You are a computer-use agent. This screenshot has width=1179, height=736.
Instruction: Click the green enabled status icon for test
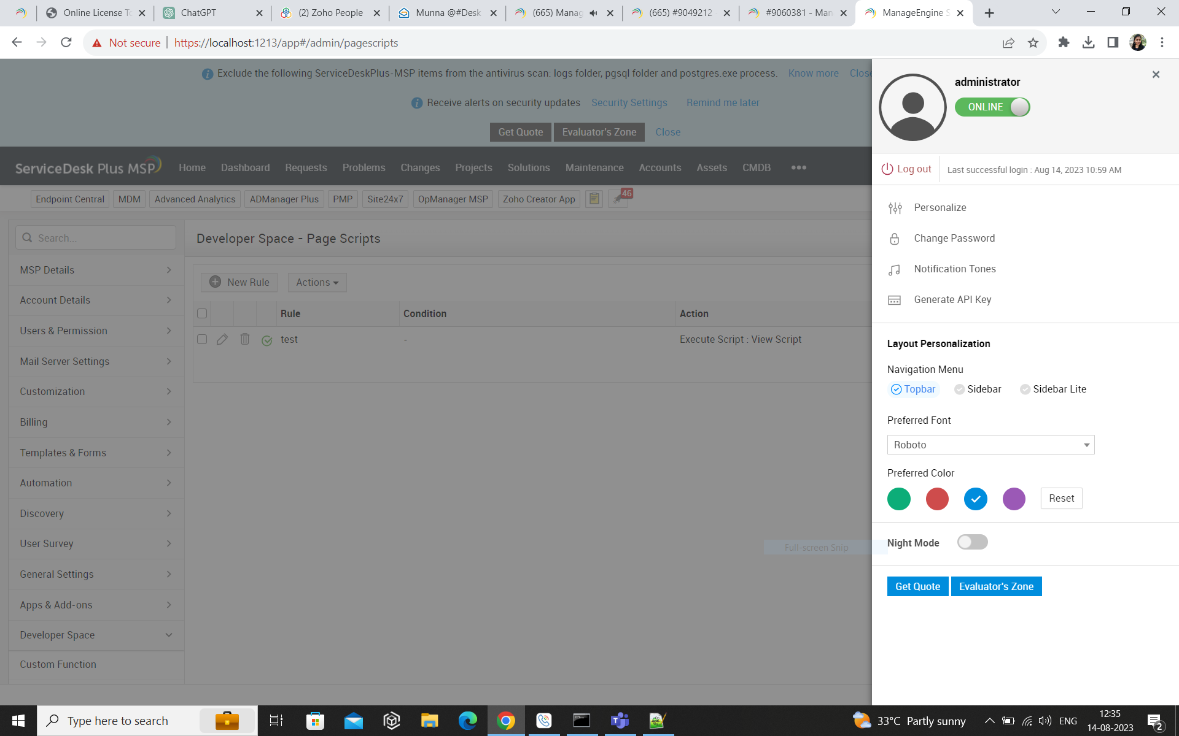267,340
